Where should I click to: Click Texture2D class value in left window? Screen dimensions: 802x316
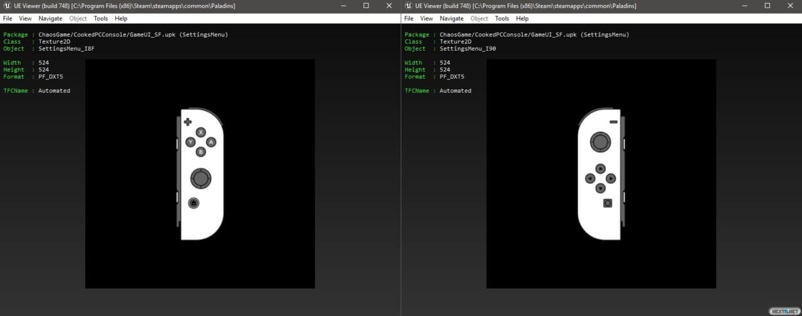pyautogui.click(x=54, y=41)
